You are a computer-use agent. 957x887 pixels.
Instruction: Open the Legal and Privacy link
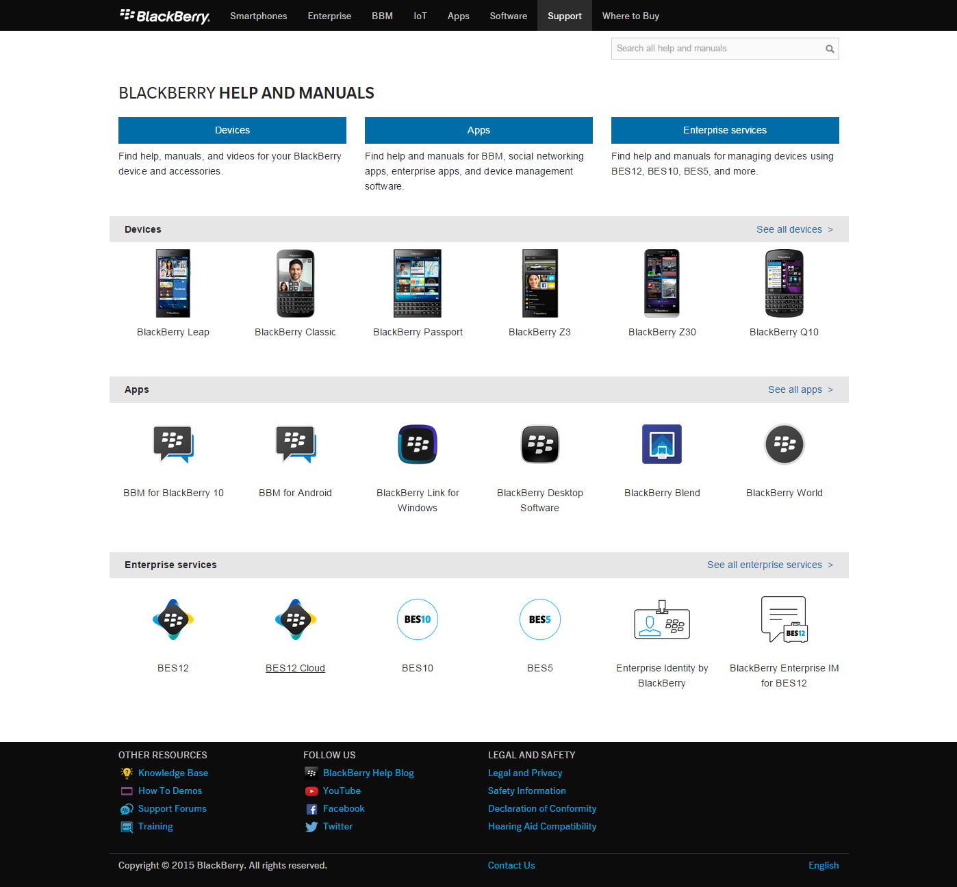[525, 773]
